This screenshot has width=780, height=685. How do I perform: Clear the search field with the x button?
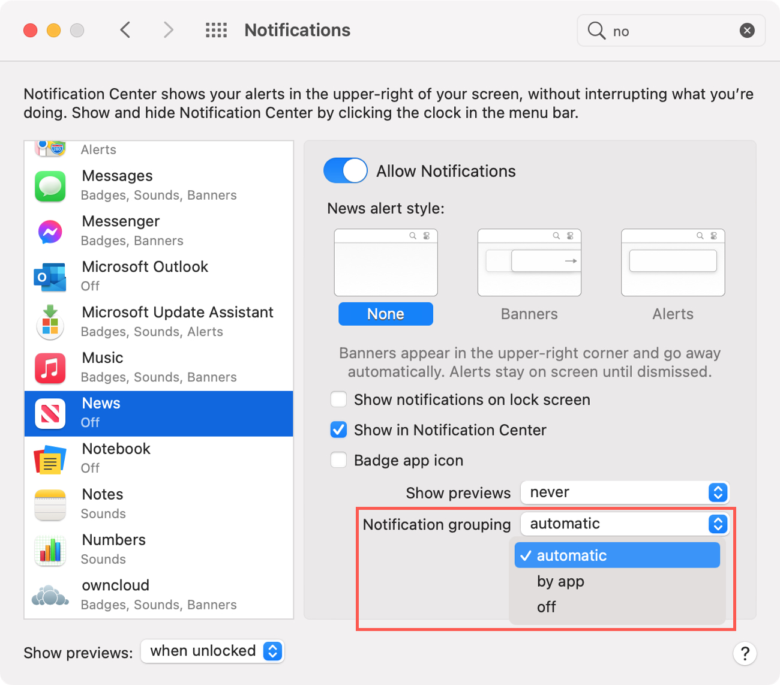[x=747, y=31]
